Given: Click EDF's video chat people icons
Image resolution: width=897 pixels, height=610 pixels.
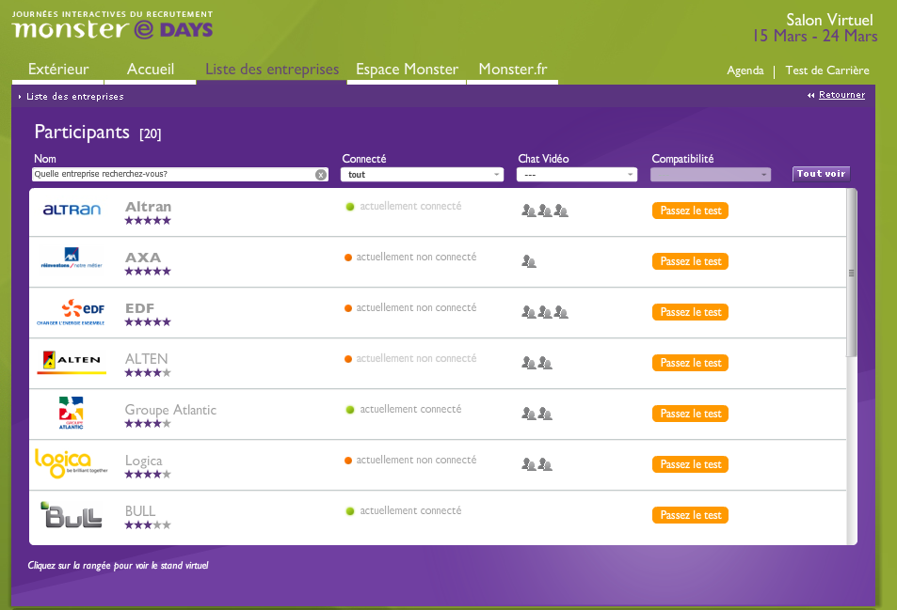Looking at the screenshot, I should coord(545,312).
